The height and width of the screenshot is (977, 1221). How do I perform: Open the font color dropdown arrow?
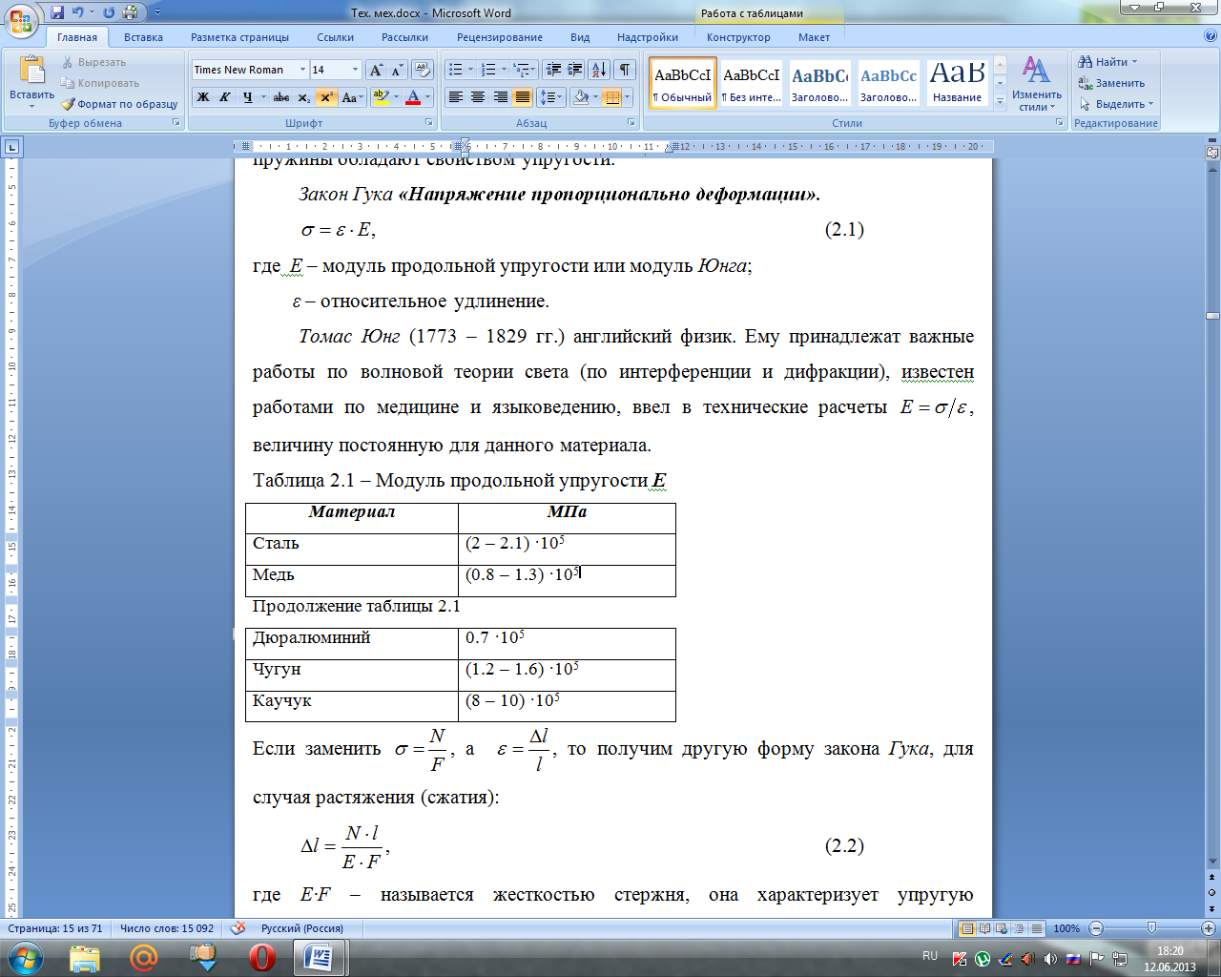[x=428, y=97]
